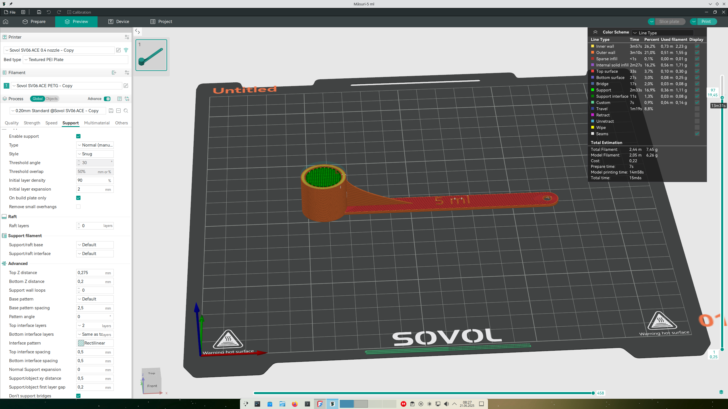Select the Objects process mode
The height and width of the screenshot is (409, 728).
coord(52,99)
